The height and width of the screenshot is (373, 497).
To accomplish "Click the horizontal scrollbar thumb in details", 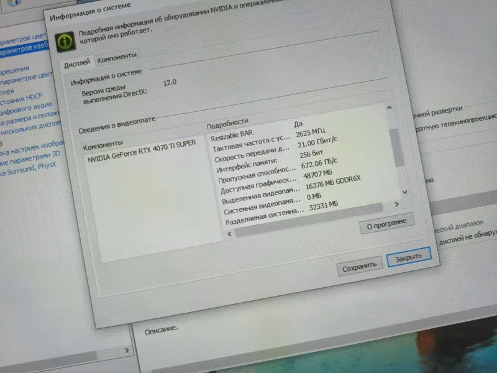I will (308, 221).
